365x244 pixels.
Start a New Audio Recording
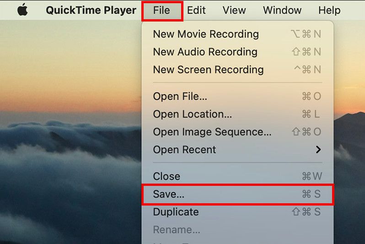(x=237, y=52)
